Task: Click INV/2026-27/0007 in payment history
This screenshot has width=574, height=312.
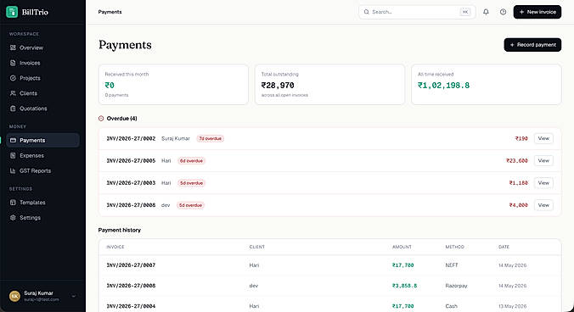Action: (x=131, y=265)
